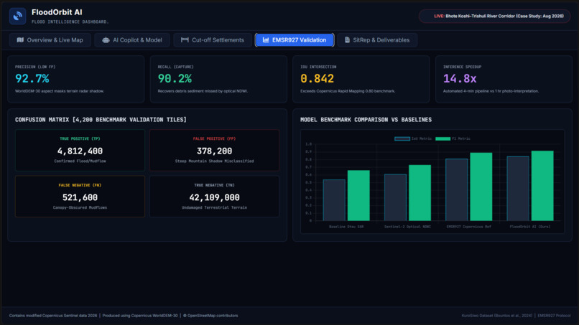Screen dimensions: 579x325
Task: Select False Positive cell 378,200
Action: [x=214, y=150]
